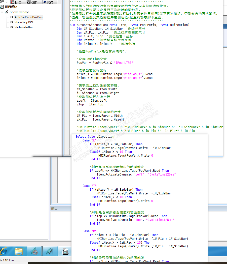
Task: Collapse the ShowPw.bmo tree node
Action: point(2,12)
